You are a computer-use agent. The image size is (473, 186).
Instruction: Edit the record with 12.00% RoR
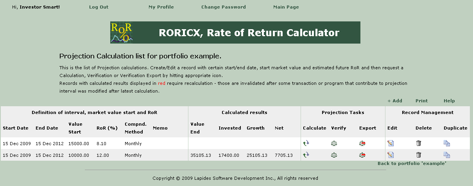(391, 155)
